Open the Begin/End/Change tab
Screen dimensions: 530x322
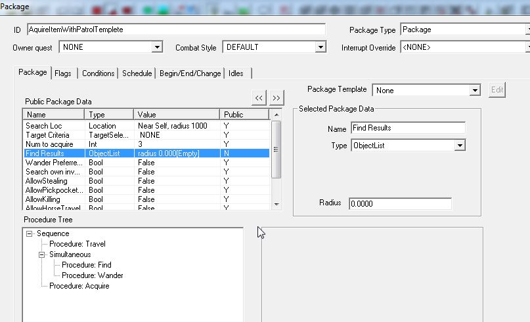pos(190,73)
